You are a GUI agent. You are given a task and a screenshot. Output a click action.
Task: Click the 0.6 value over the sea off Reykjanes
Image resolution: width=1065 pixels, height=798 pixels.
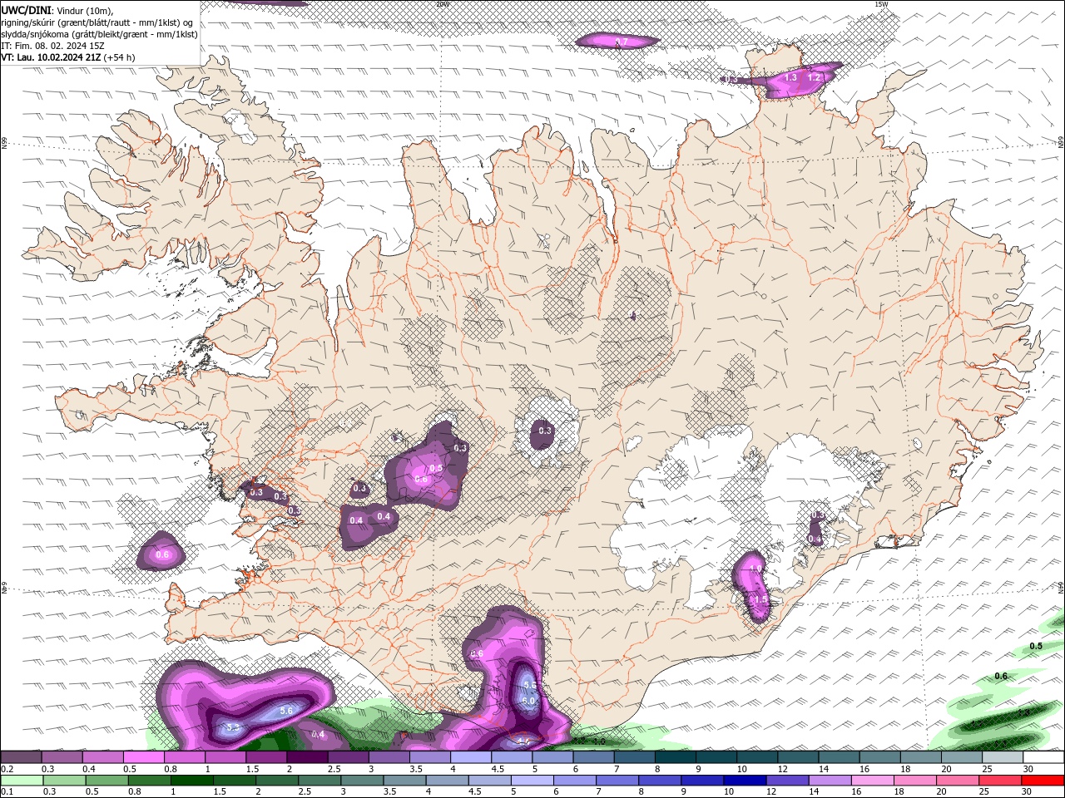click(163, 554)
